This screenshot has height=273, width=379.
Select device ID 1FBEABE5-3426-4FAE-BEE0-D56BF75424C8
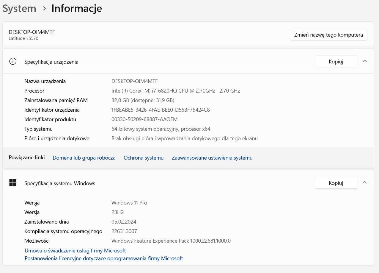161,110
